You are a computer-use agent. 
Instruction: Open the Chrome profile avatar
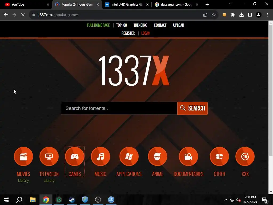tap(259, 15)
